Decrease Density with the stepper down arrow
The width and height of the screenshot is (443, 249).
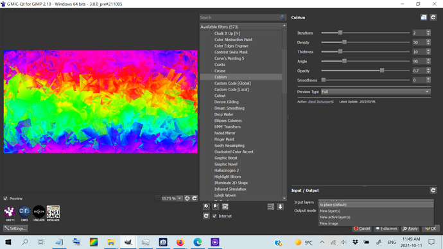coord(428,44)
